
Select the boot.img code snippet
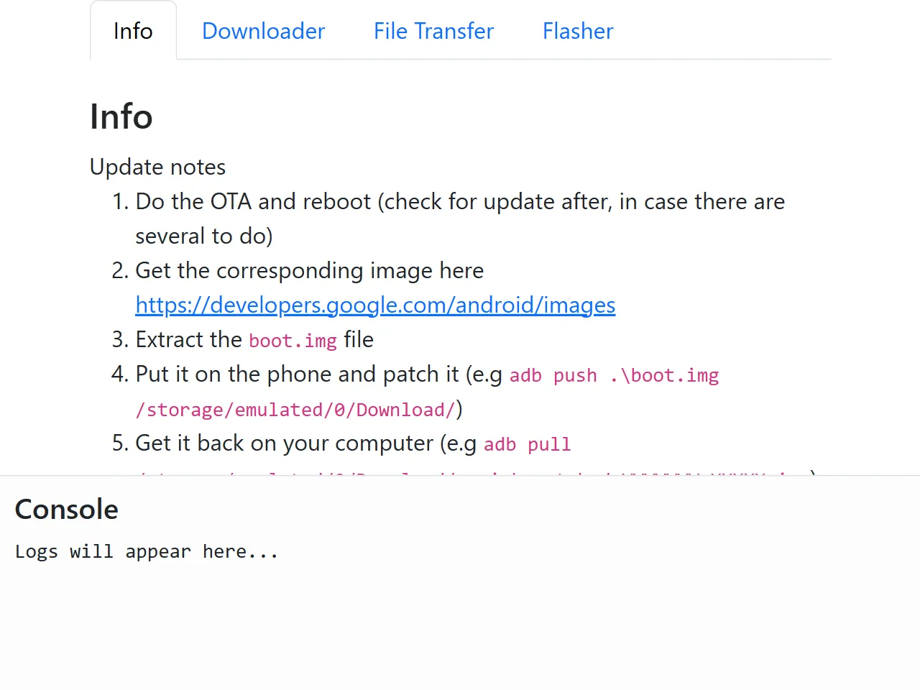[x=293, y=341]
